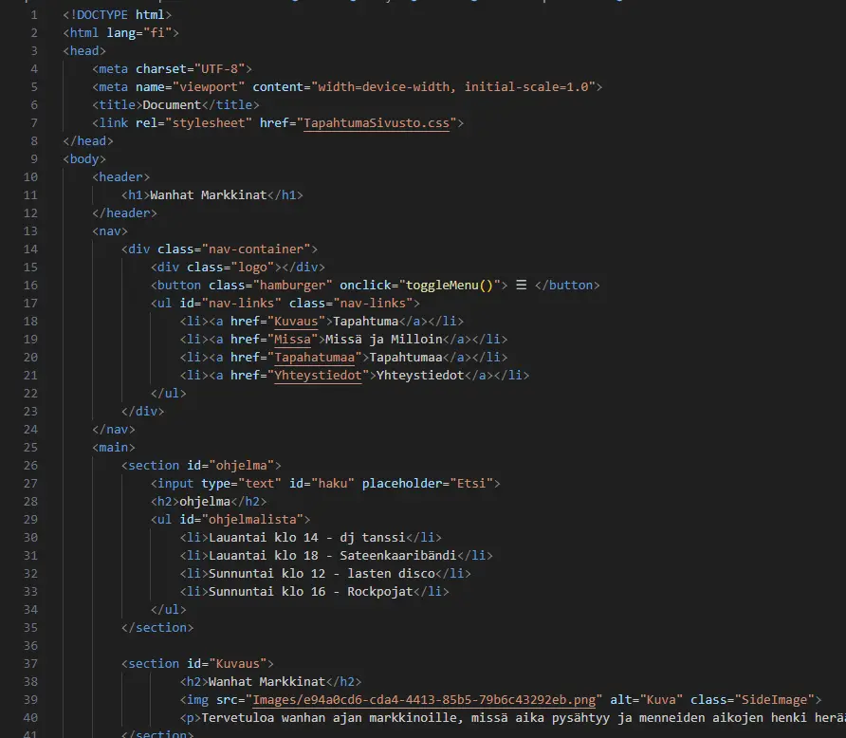Click the DOCTYPE html declaration text
Screen dimensions: 846x738
117,15
